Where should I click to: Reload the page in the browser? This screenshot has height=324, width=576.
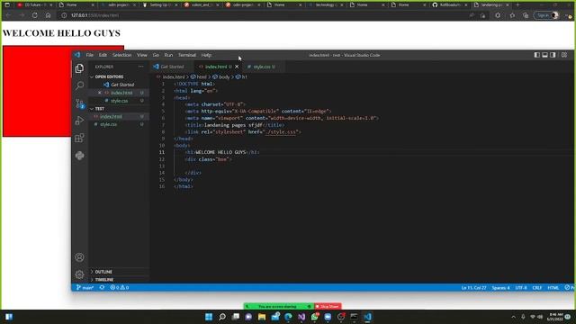(34, 15)
